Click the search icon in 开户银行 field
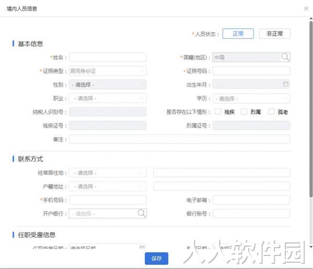This screenshot has width=313, height=269. (141, 213)
